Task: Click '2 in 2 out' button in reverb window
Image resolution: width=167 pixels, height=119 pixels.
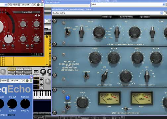Action: pos(25,5)
